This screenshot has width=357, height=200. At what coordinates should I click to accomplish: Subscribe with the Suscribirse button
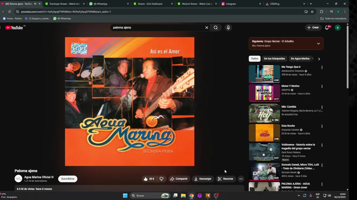pos(68,179)
